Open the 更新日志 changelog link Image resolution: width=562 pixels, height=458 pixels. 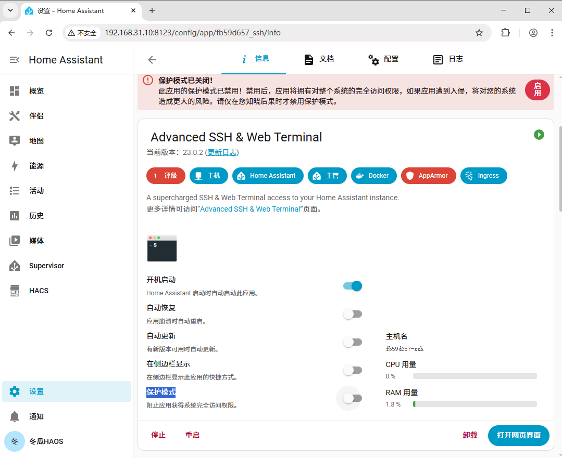pos(222,152)
